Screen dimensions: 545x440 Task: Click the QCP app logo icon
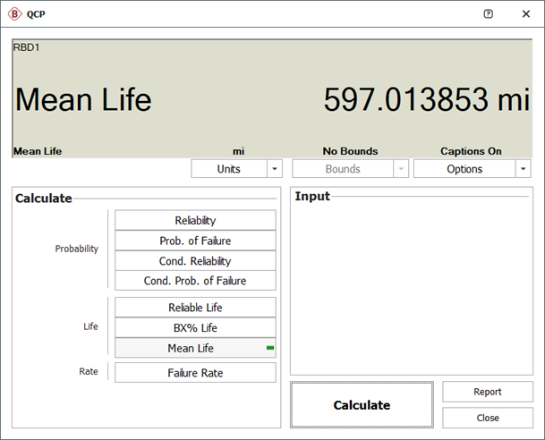click(x=15, y=14)
